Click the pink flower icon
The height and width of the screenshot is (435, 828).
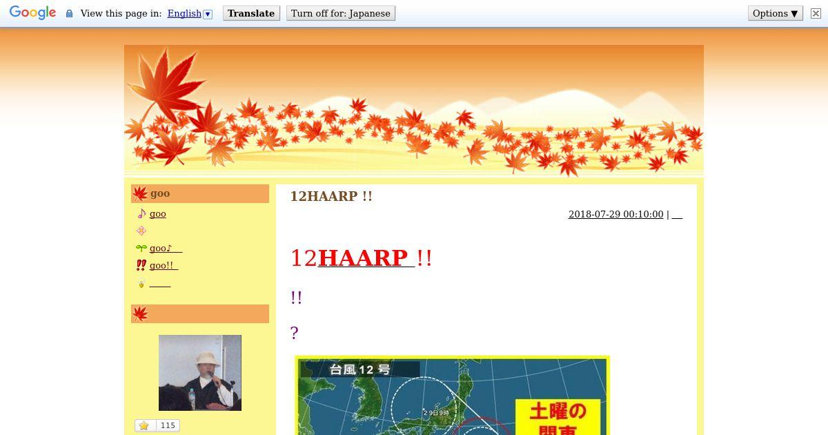tap(141, 231)
